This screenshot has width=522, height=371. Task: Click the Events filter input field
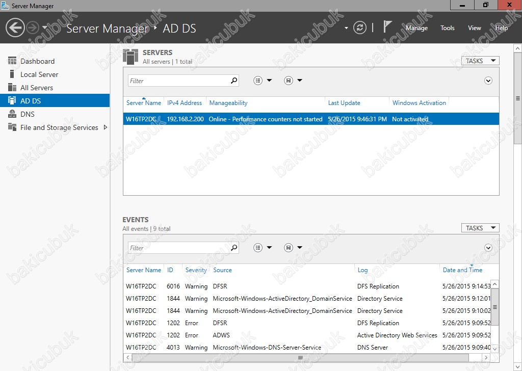pyautogui.click(x=179, y=248)
